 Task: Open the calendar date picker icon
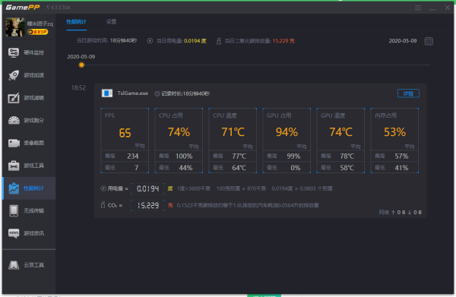pyautogui.click(x=429, y=41)
